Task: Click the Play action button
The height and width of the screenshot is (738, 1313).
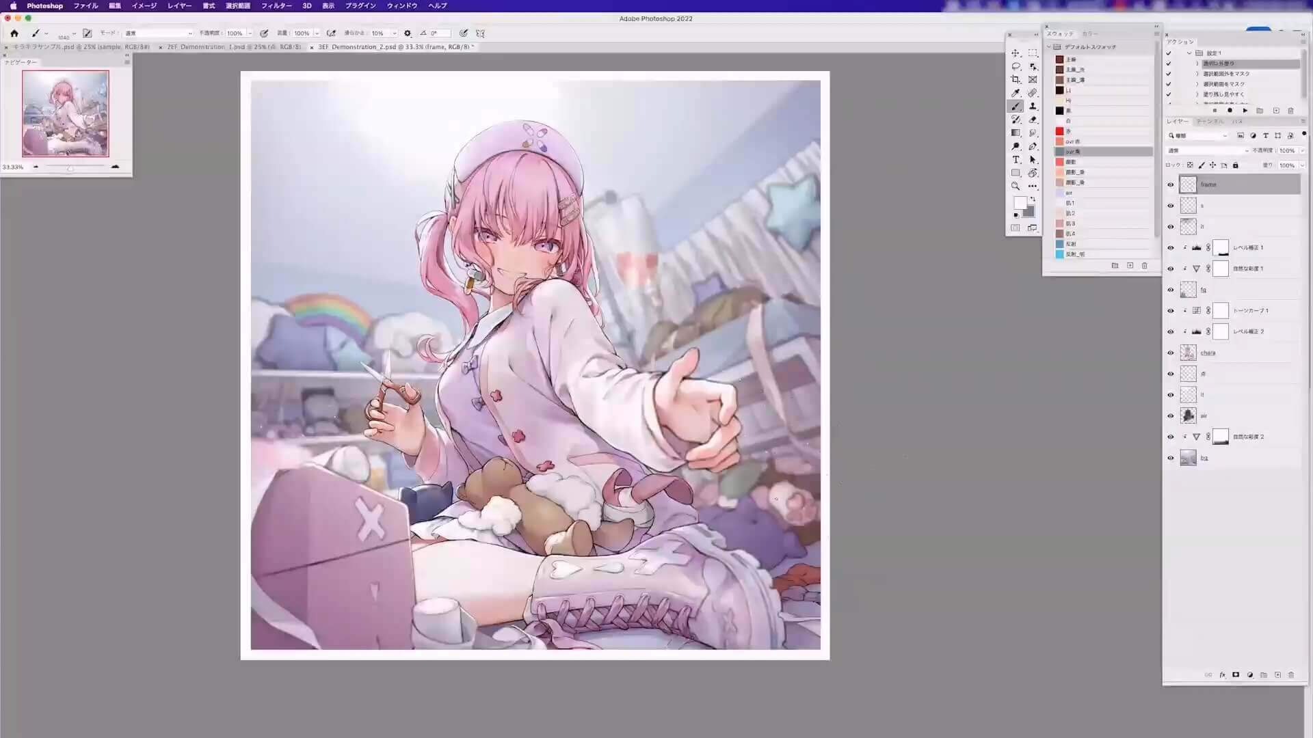Action: [1245, 111]
